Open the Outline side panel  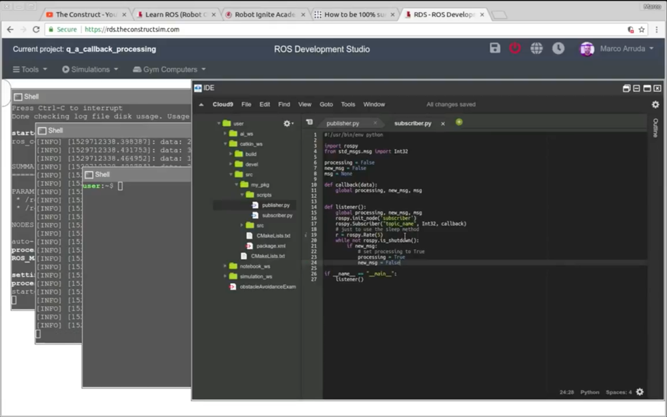point(655,127)
